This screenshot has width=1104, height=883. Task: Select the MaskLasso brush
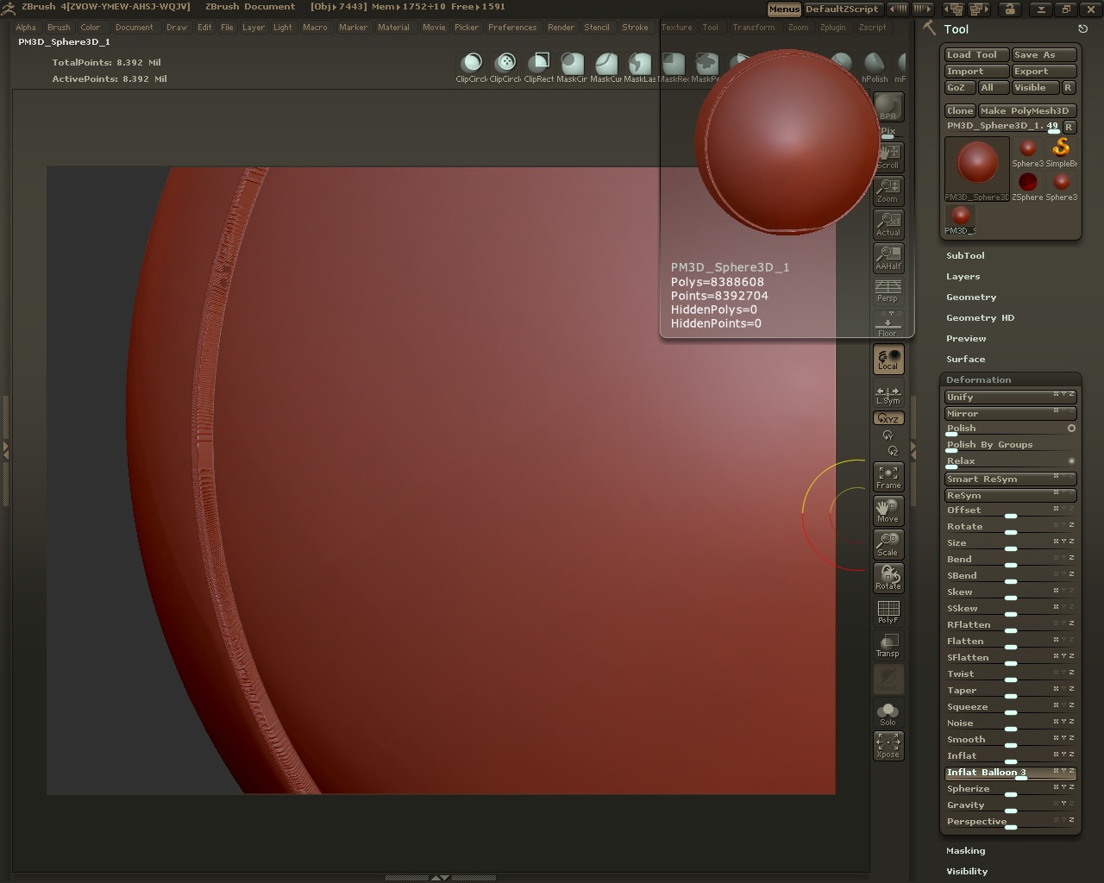[640, 67]
